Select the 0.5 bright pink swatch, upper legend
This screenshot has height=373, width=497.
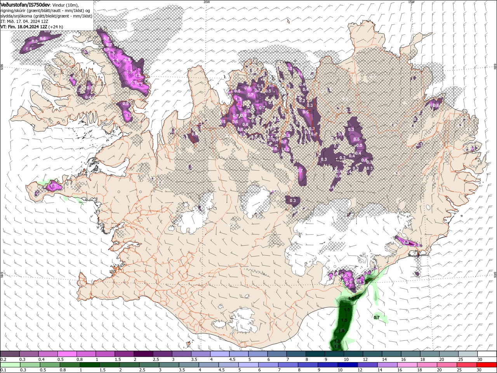(x=67, y=354)
